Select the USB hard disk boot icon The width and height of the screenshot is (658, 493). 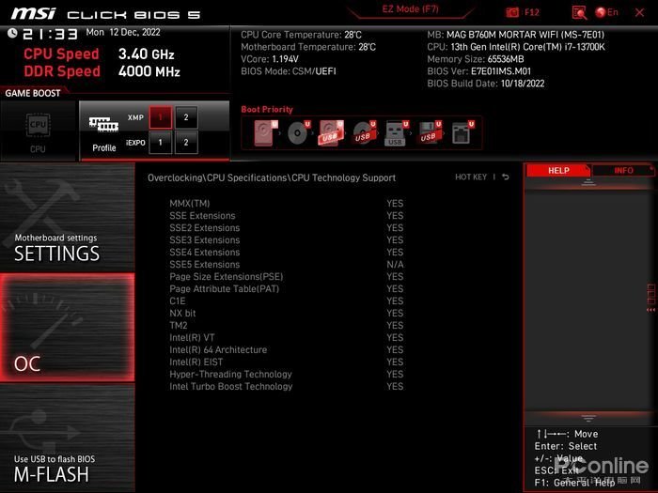point(331,133)
